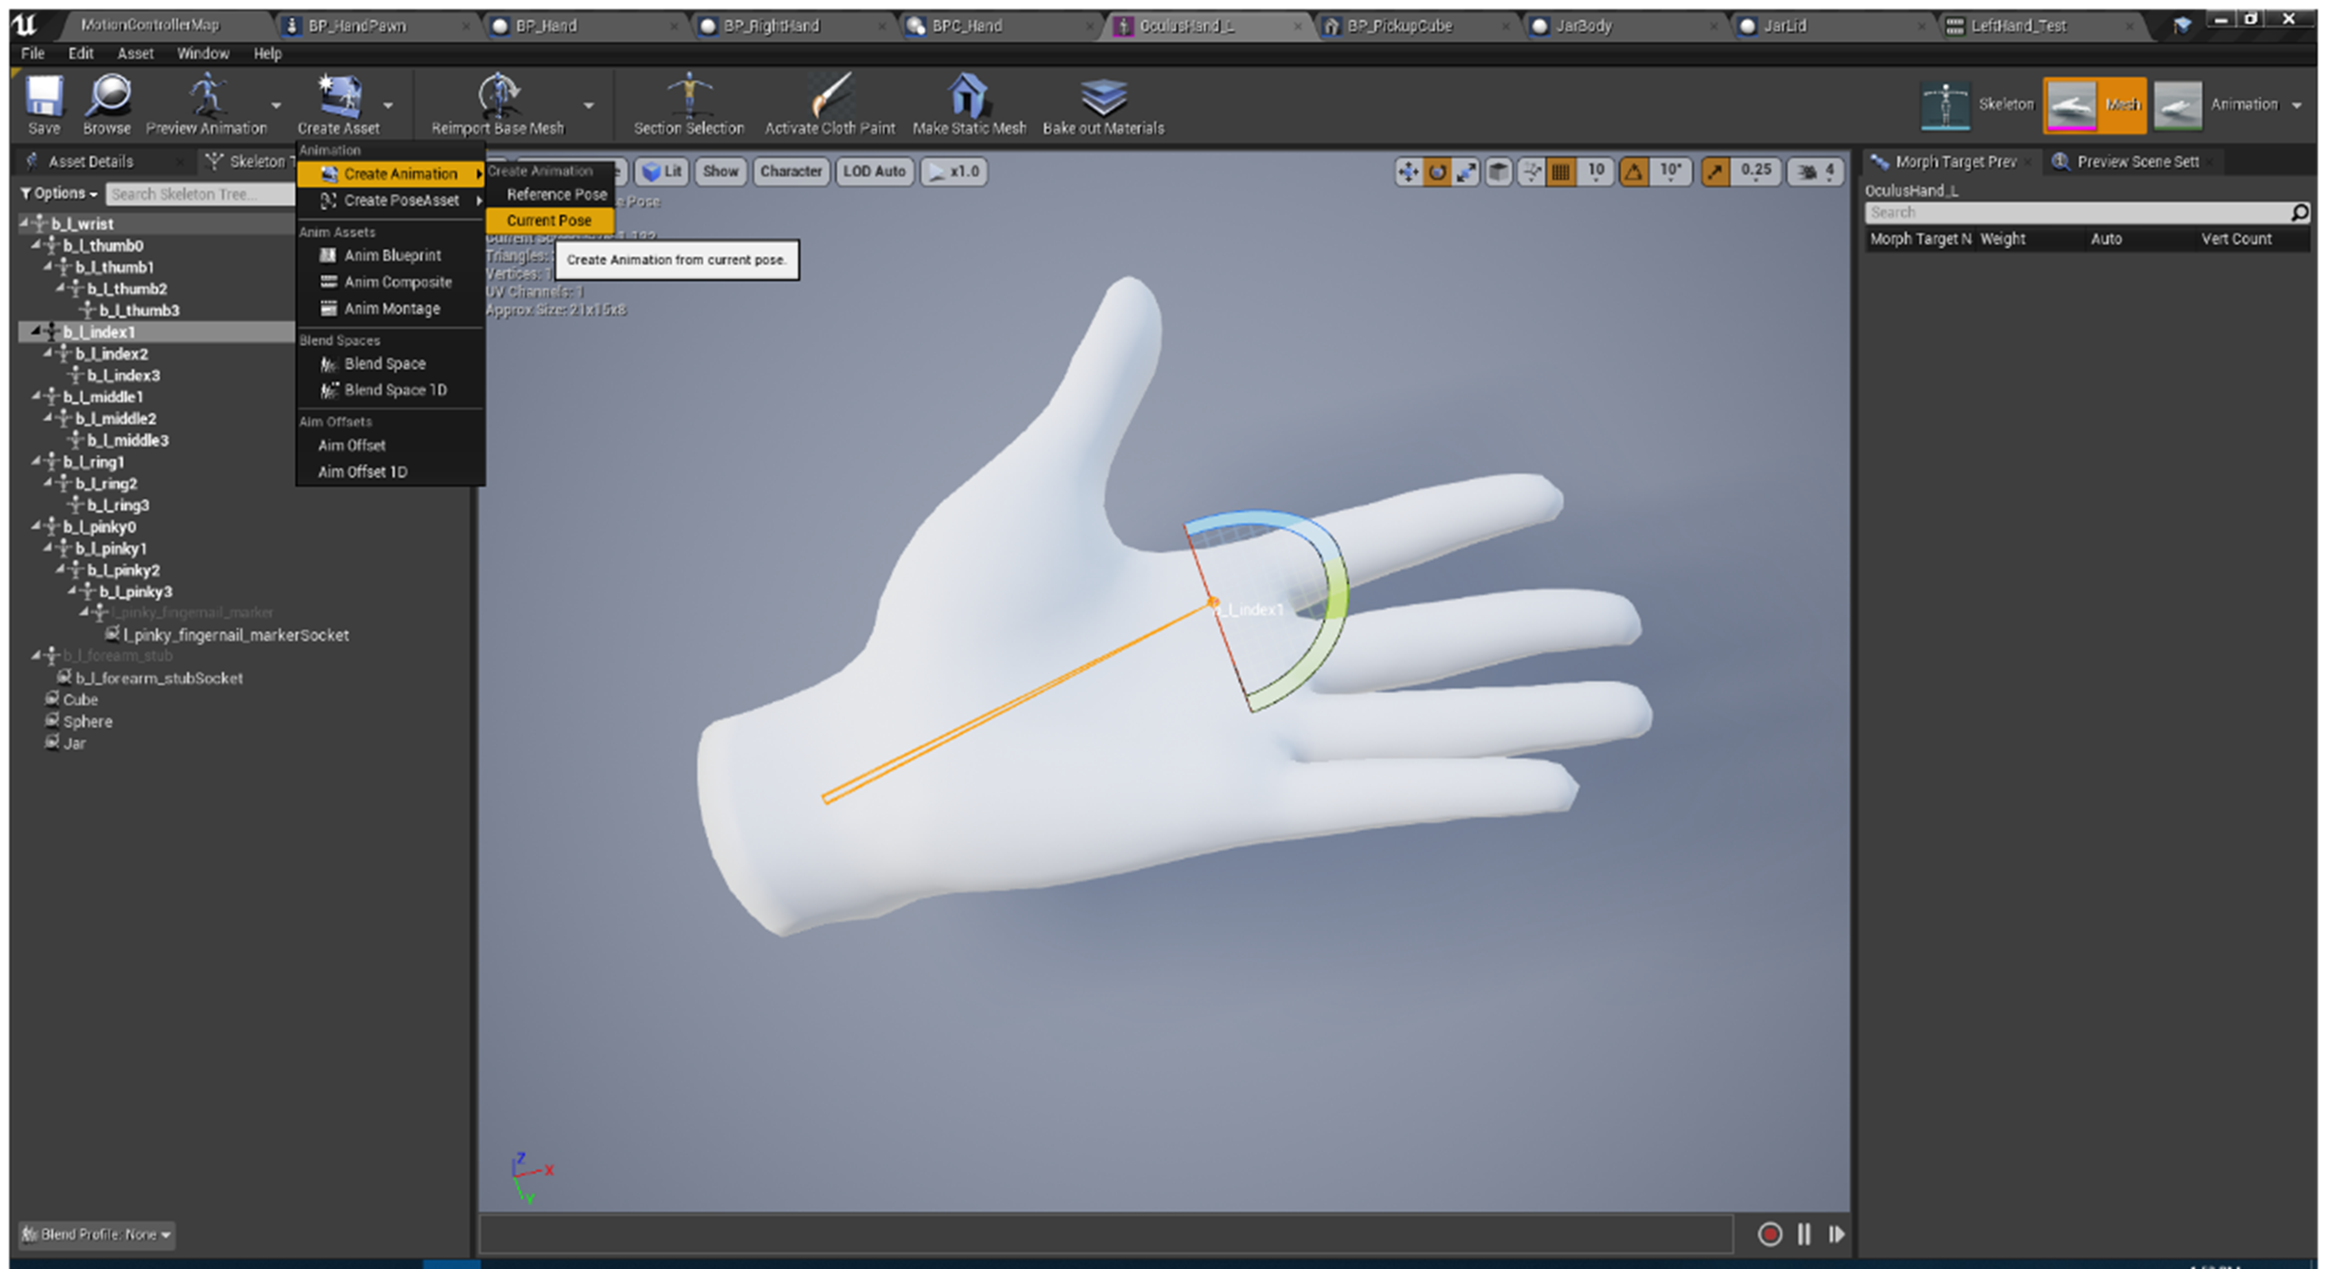Collapse the b_l_ring1 bone

tap(36, 461)
